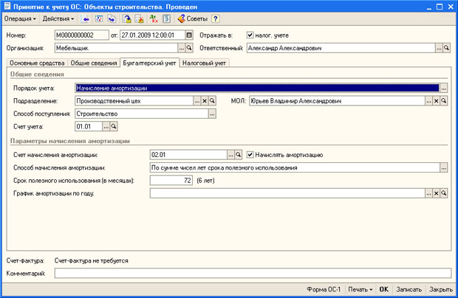Open selection for Ответственный field
458x298 pixels.
pos(439,48)
